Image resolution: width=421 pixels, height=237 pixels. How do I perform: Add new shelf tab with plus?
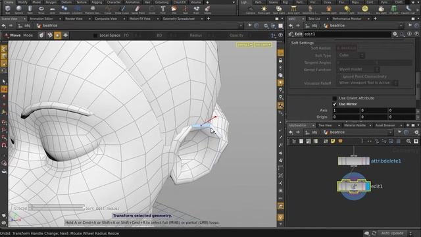coord(207,2)
